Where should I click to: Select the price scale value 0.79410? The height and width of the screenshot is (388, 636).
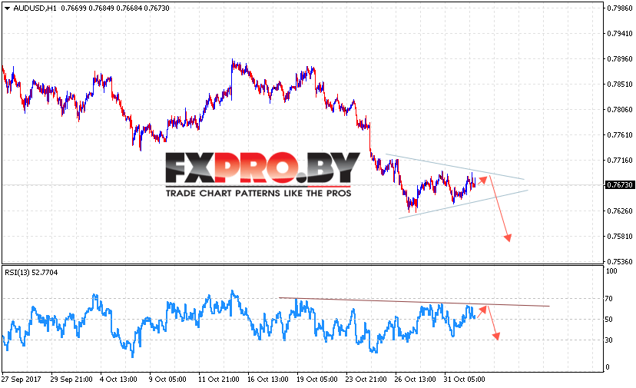coord(620,34)
